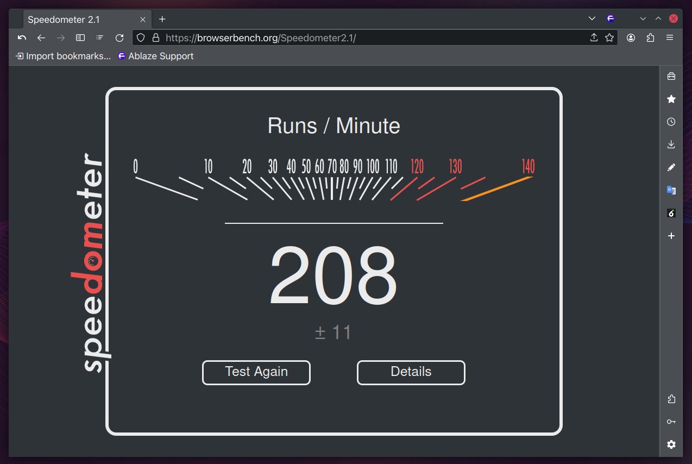Click the Details button
Screen dimensions: 692x464
[411, 372]
